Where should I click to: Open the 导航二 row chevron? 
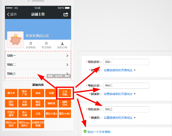tap(67, 65)
